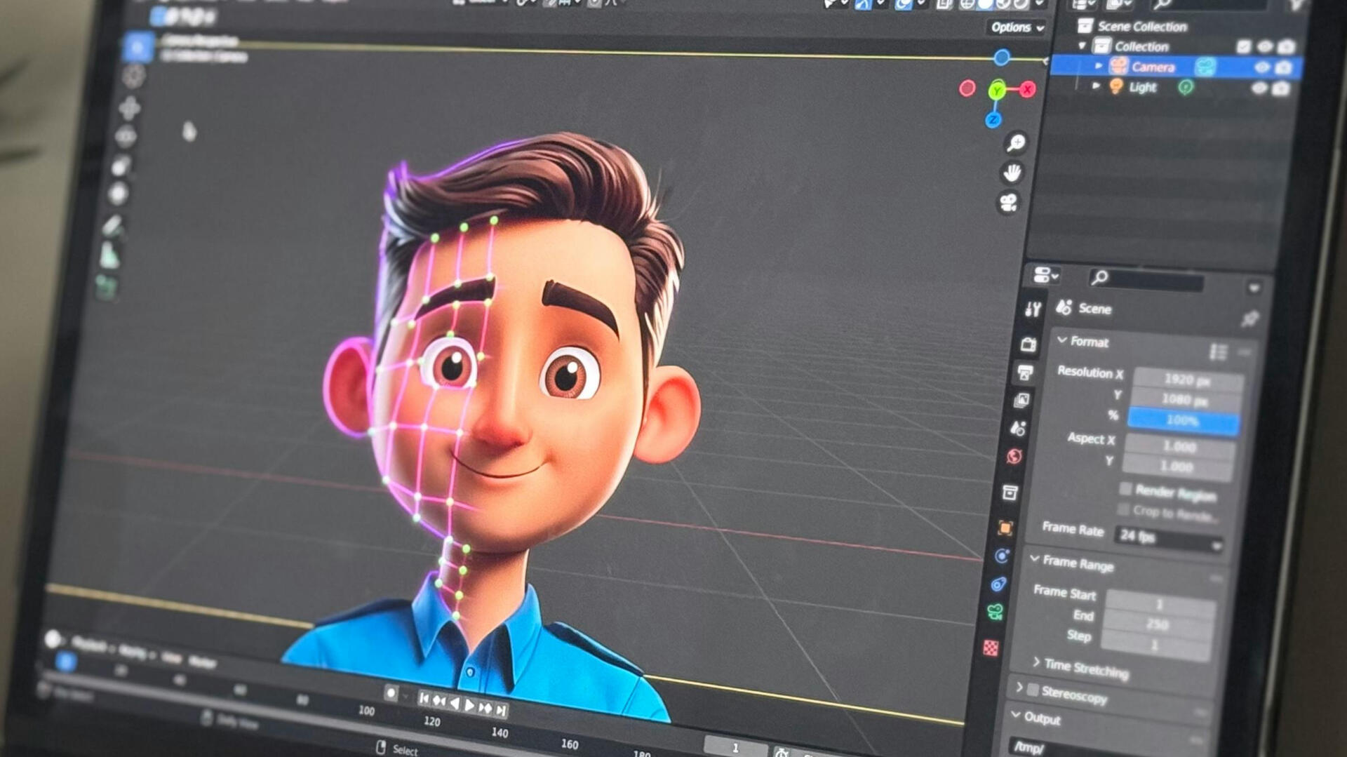Hide the Light object with eye icon
Viewport: 1347px width, 757px height.
(x=1259, y=88)
